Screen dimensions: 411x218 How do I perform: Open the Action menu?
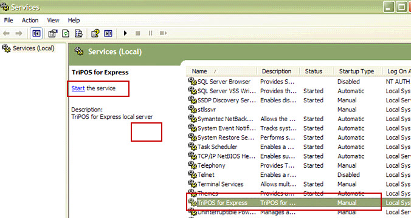pyautogui.click(x=30, y=20)
